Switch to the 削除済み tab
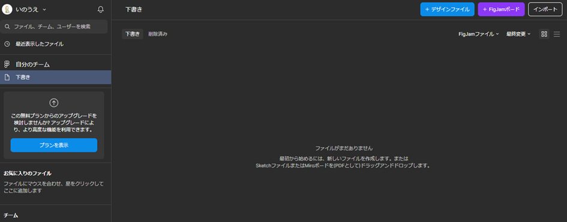The image size is (567, 222). pyautogui.click(x=158, y=34)
